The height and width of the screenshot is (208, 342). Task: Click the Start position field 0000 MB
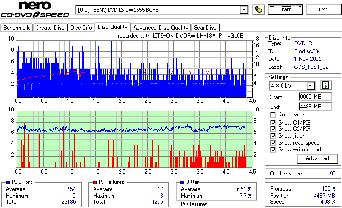(x=316, y=97)
